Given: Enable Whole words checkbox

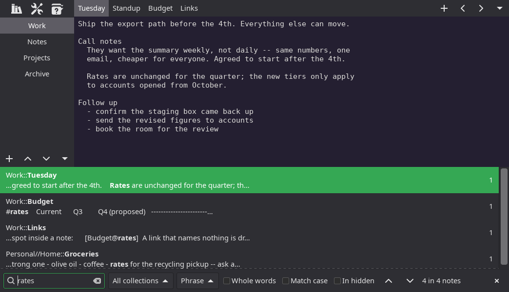Looking at the screenshot, I should [x=227, y=281].
